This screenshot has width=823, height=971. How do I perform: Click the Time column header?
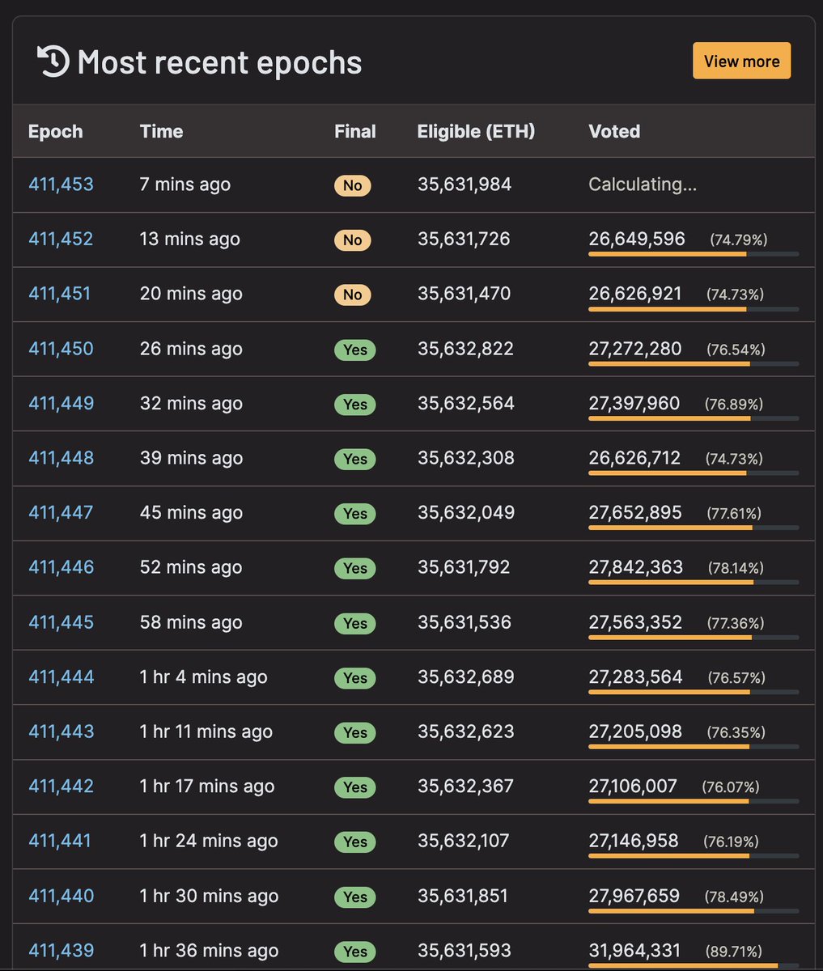click(161, 131)
